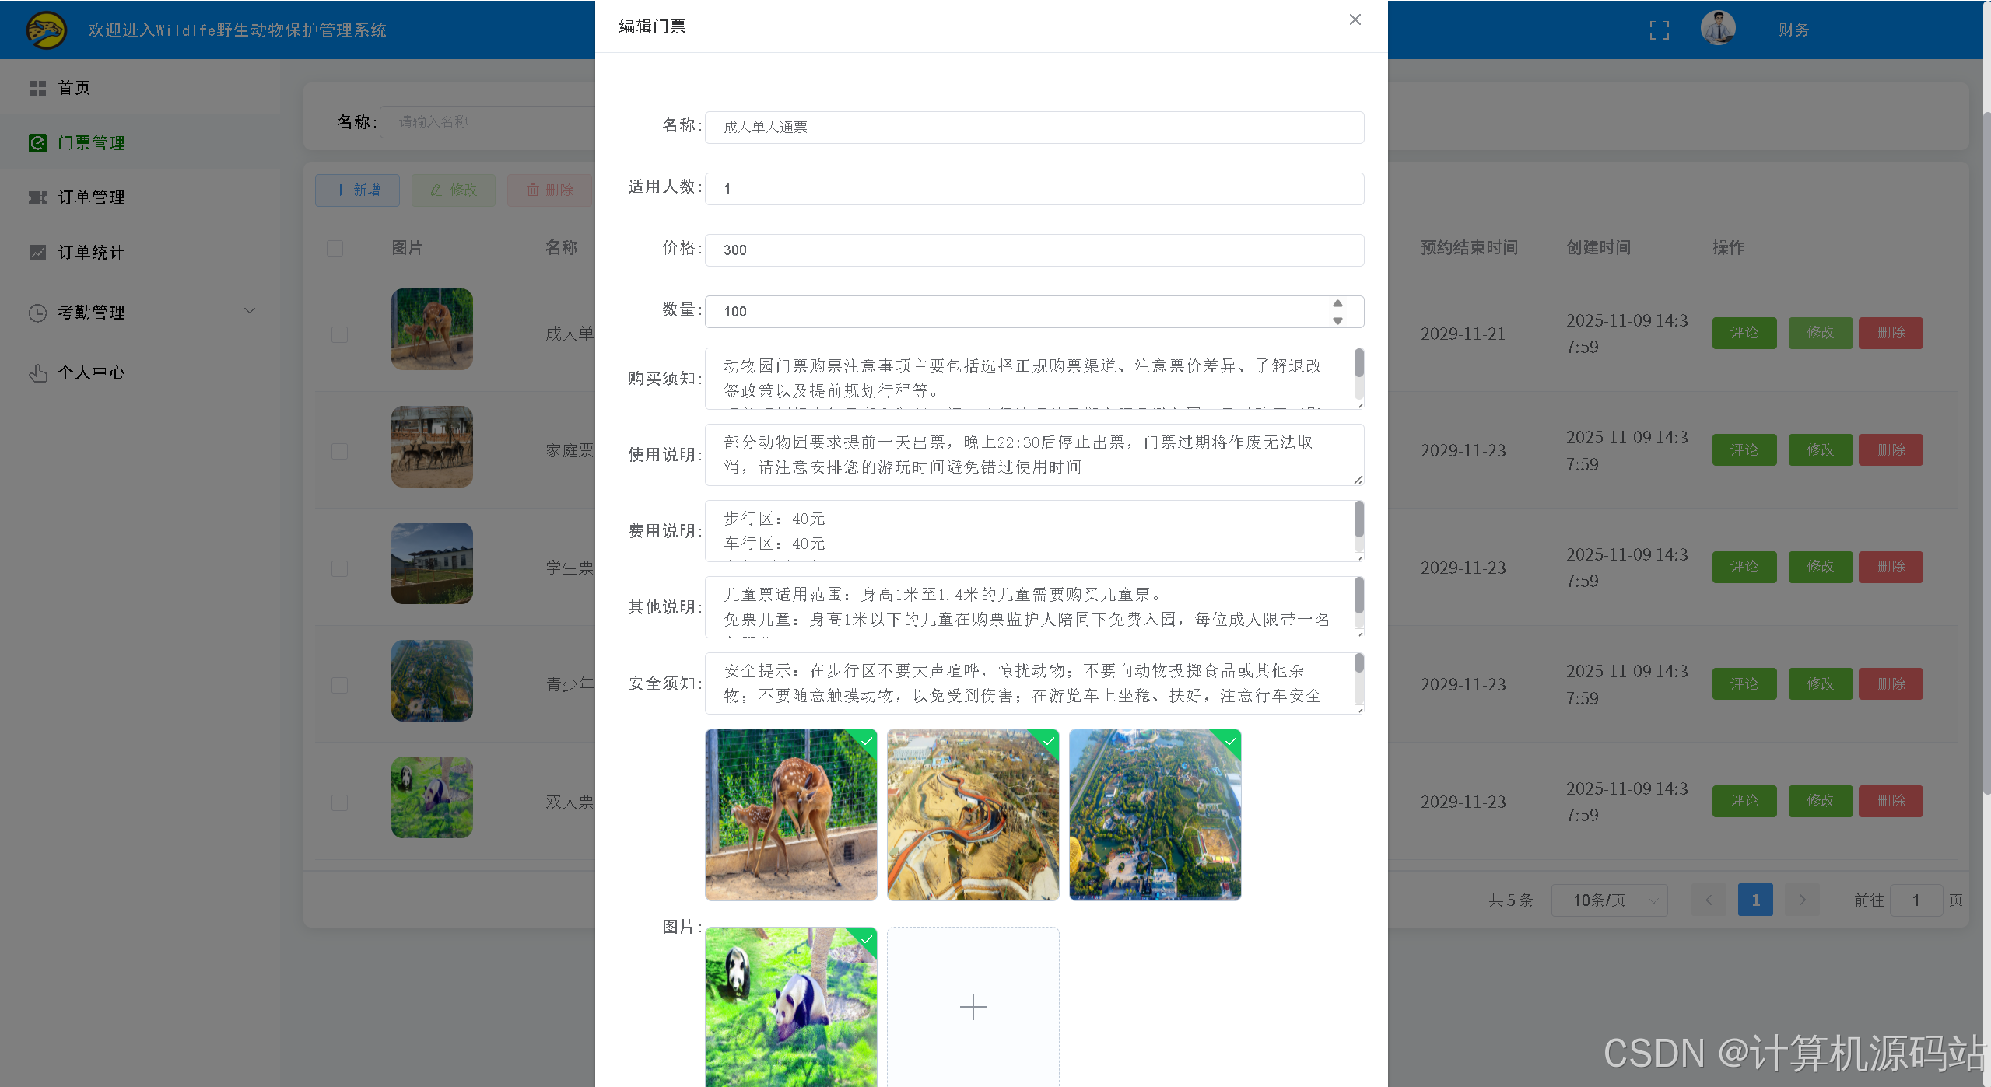Click the 适用人数 input field
1991x1087 pixels.
pyautogui.click(x=1034, y=188)
